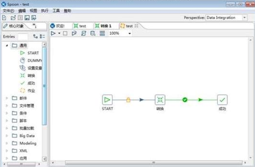Image resolution: width=255 pixels, height=167 pixels.
Task: Click the canvas horizontal scrollbar
Action: pos(154,162)
